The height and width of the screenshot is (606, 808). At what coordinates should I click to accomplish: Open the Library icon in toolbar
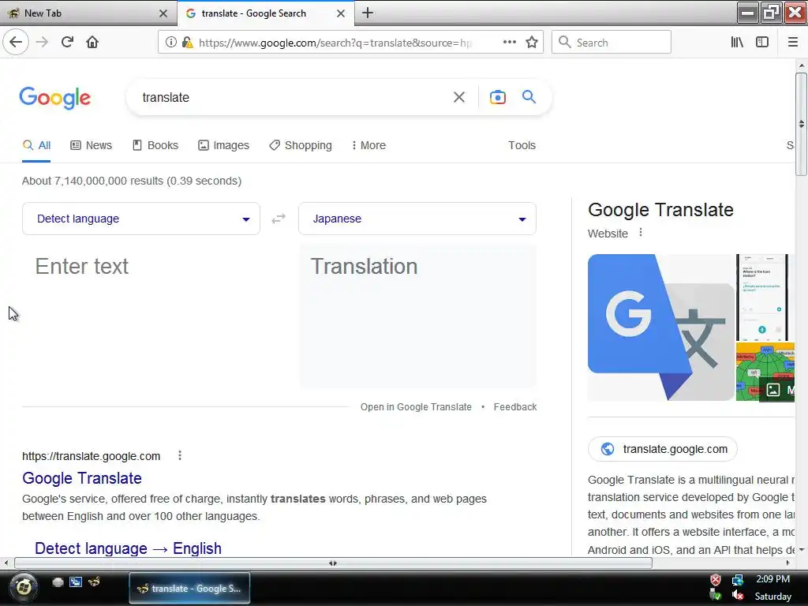pos(737,43)
